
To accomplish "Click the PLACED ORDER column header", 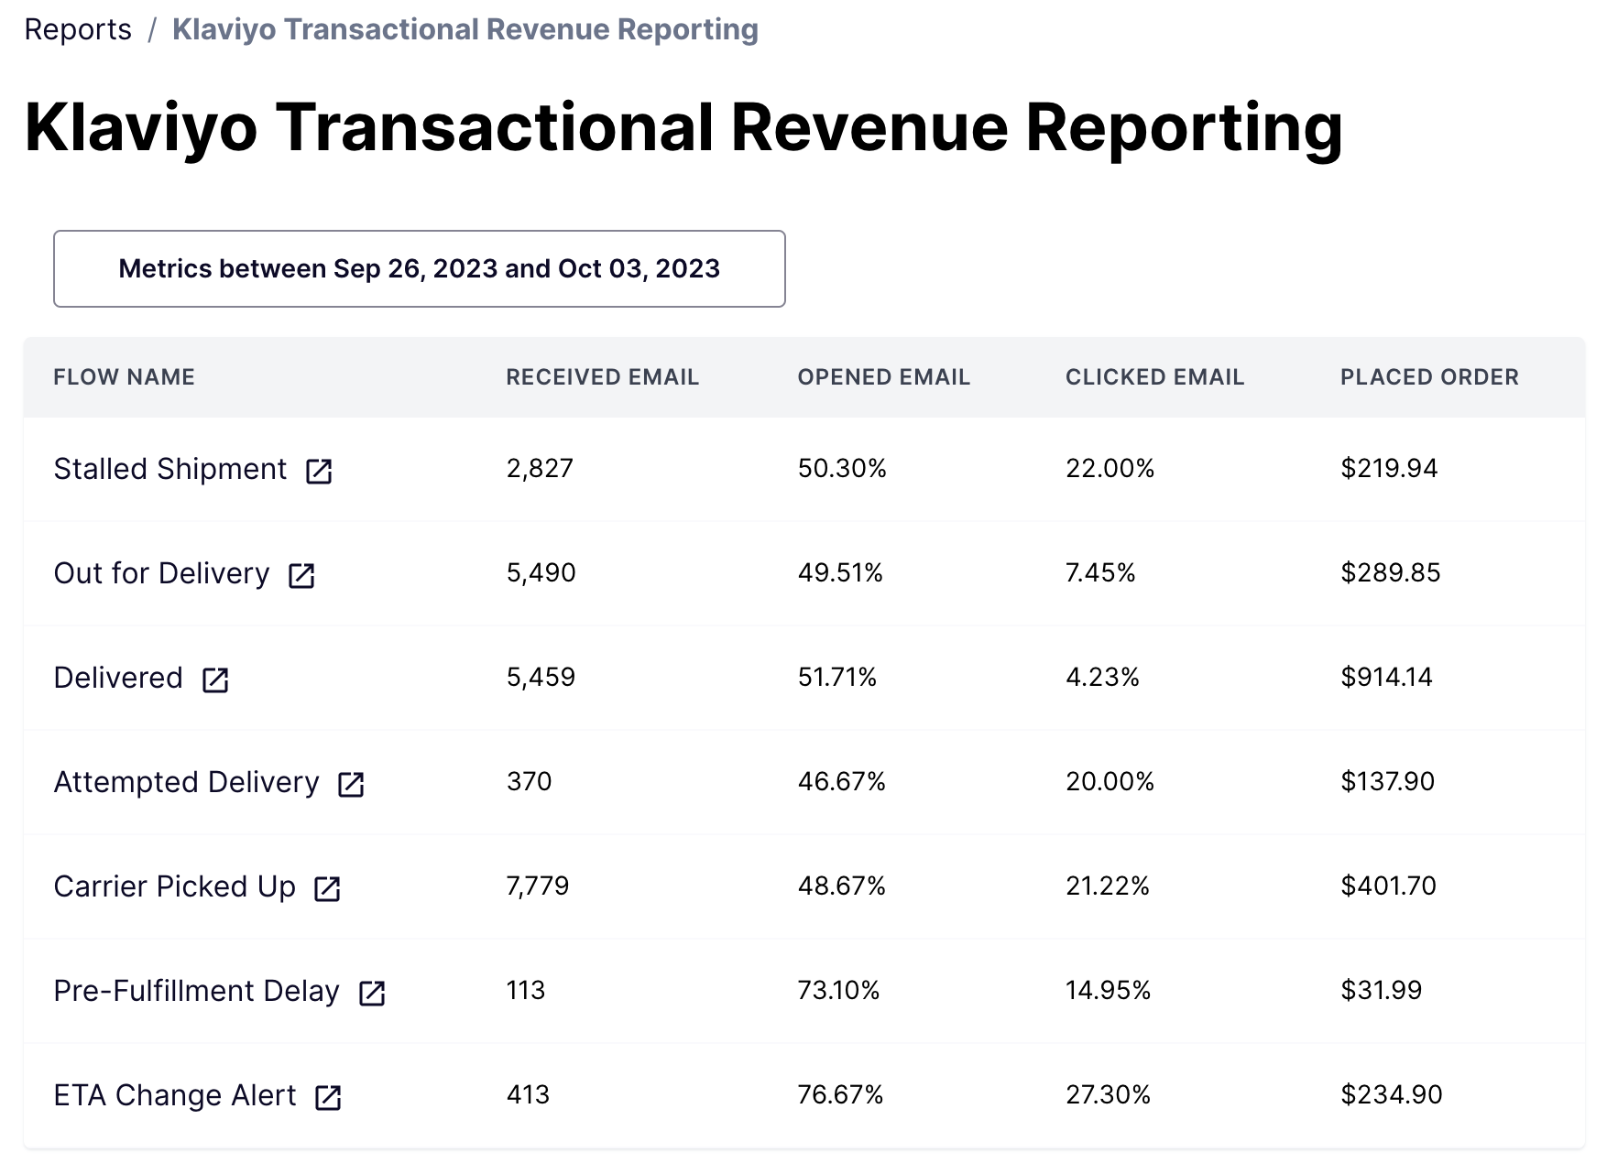I will [1430, 377].
